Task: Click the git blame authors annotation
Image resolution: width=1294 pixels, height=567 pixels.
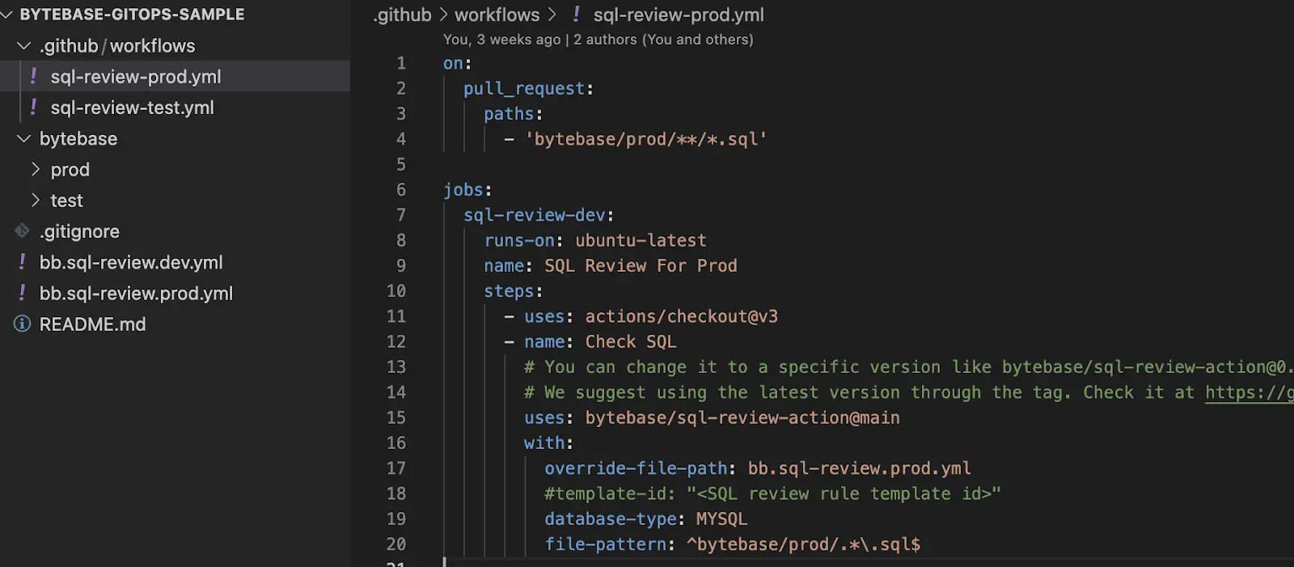Action: tap(598, 39)
